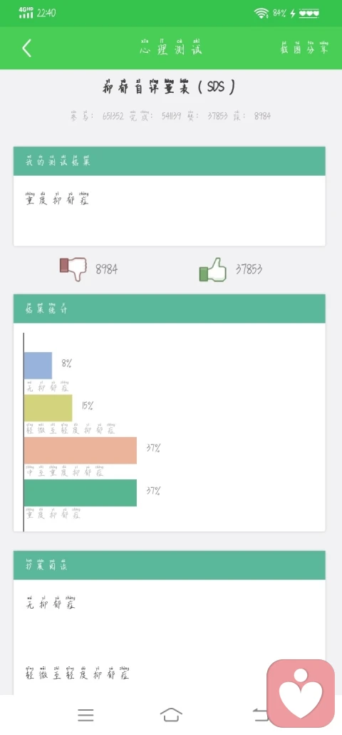
Task: Tap the pink heart floating icon
Action: [x=301, y=694]
